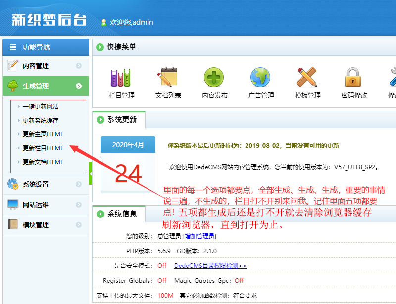Open 模板管理 pencil and ruler icon

pos(307,78)
